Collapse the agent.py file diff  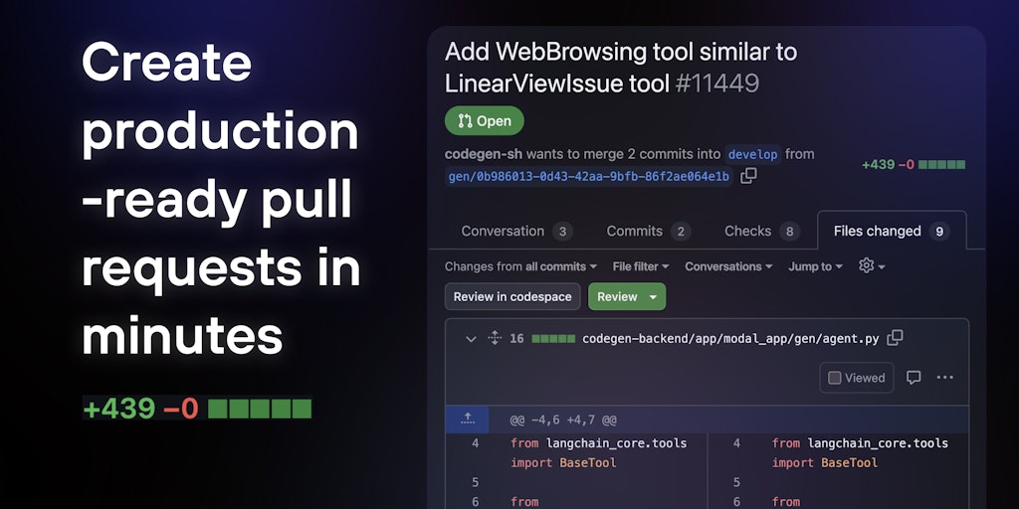[x=471, y=339]
